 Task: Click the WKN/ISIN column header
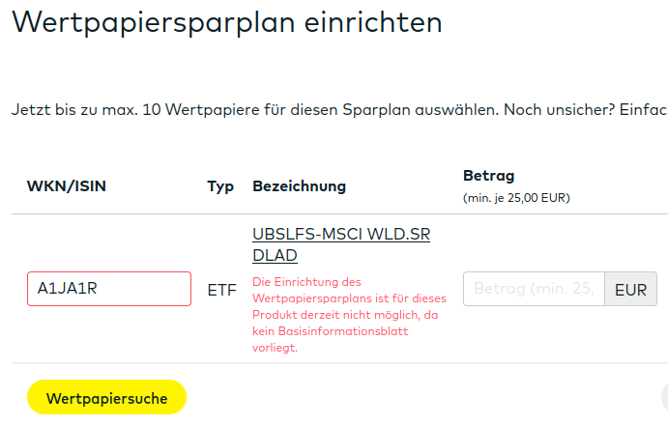click(x=66, y=186)
